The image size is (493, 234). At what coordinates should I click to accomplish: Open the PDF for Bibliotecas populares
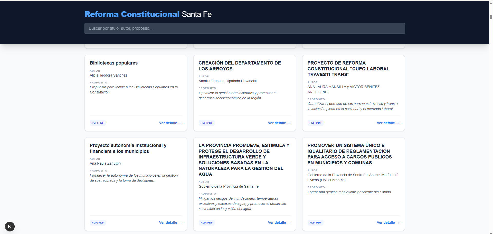pyautogui.click(x=98, y=123)
